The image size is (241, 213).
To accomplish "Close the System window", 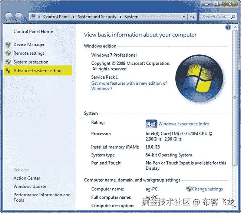I will [x=230, y=4].
